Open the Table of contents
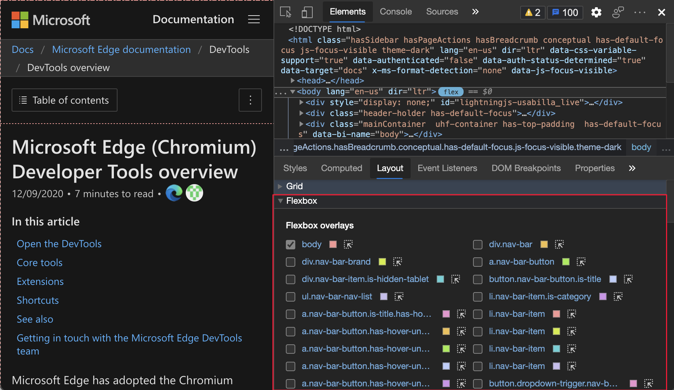674x390 pixels. 64,100
